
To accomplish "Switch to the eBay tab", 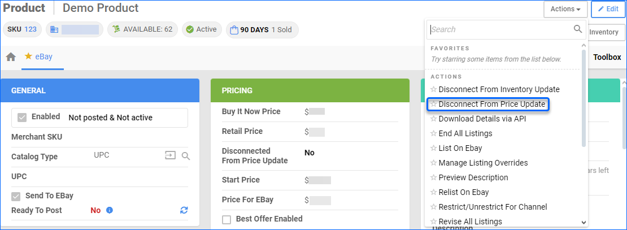I will point(42,57).
